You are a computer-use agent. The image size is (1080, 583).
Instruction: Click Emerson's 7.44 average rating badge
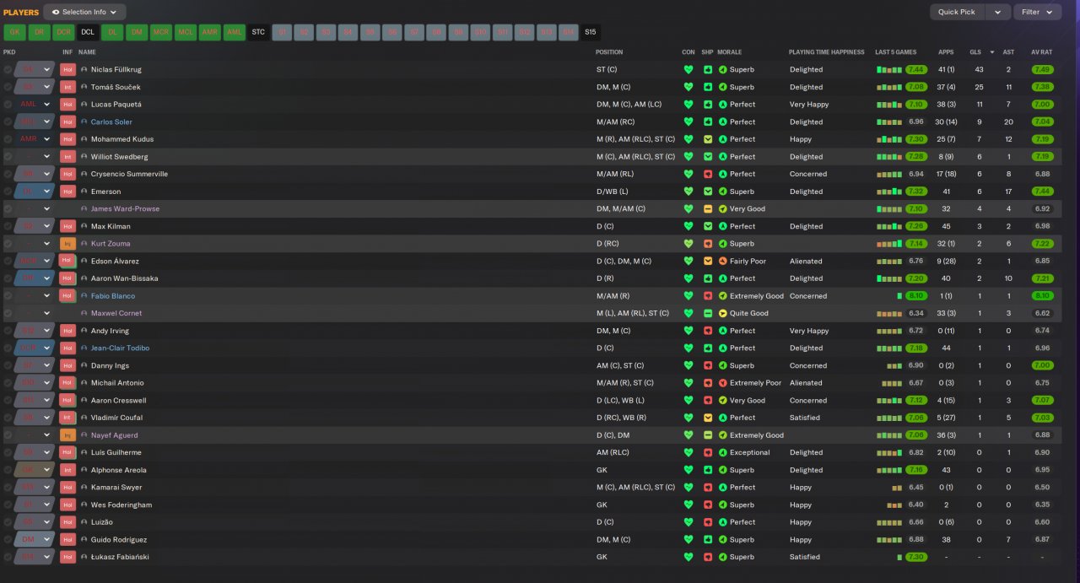(1042, 192)
